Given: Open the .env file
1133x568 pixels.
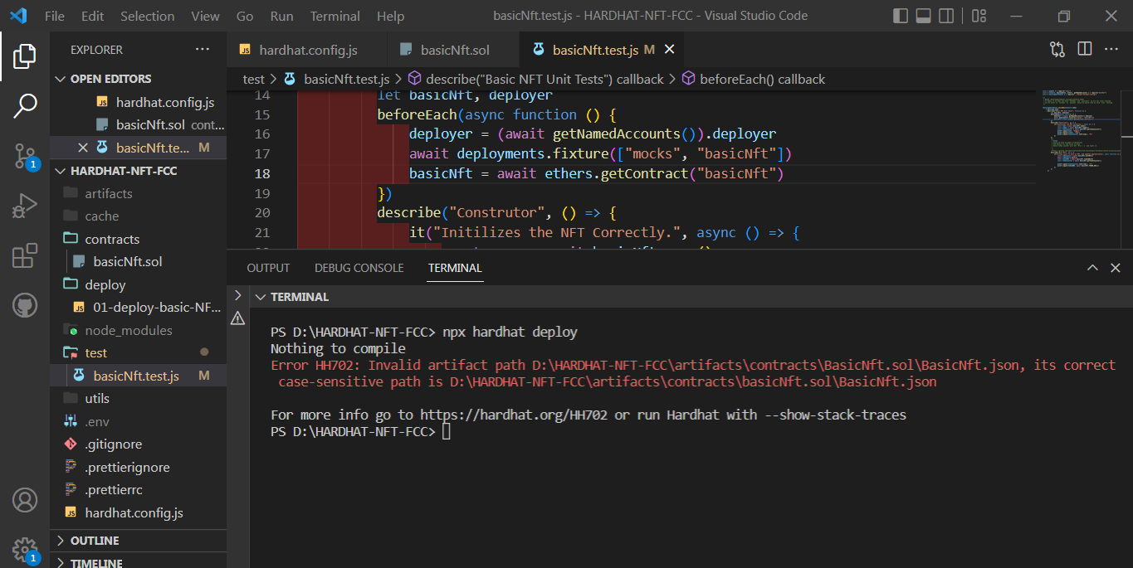Looking at the screenshot, I should point(138,421).
